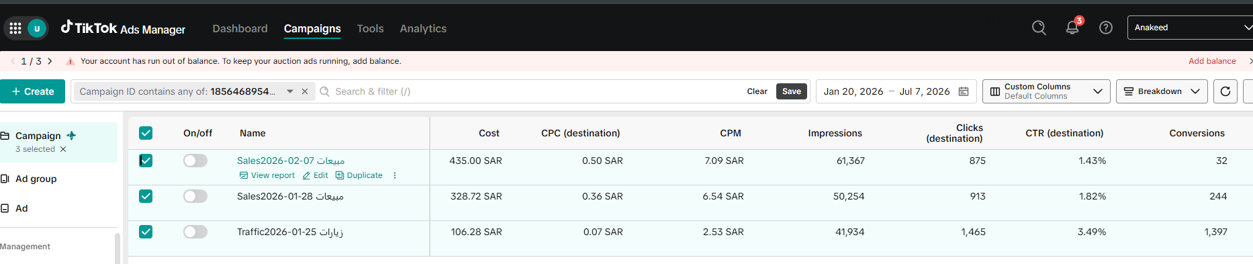Image resolution: width=1253 pixels, height=264 pixels.
Task: Open the Dashboard tab
Action: [x=240, y=28]
